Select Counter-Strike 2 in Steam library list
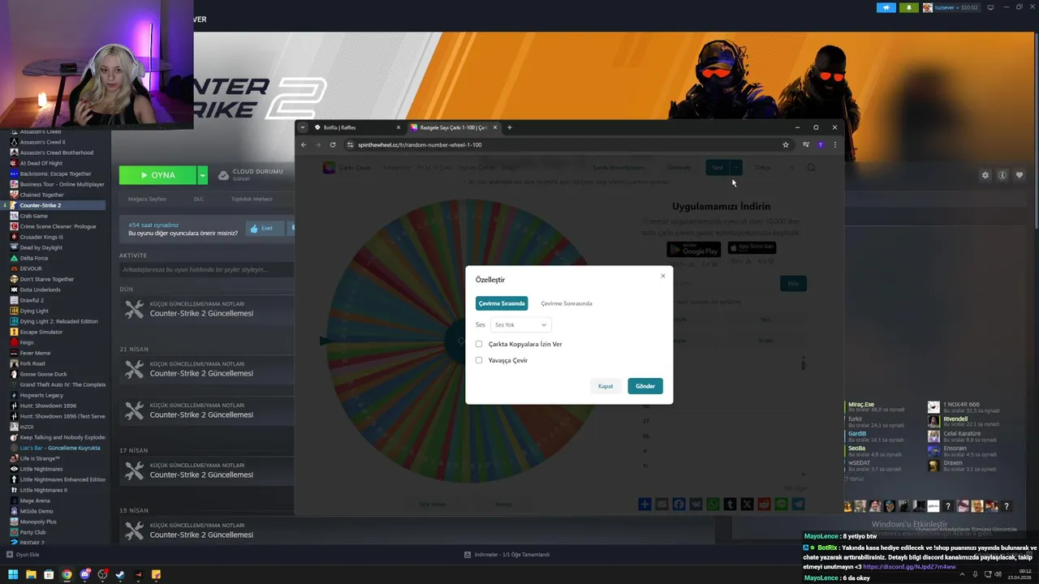1039x584 pixels. (53, 205)
